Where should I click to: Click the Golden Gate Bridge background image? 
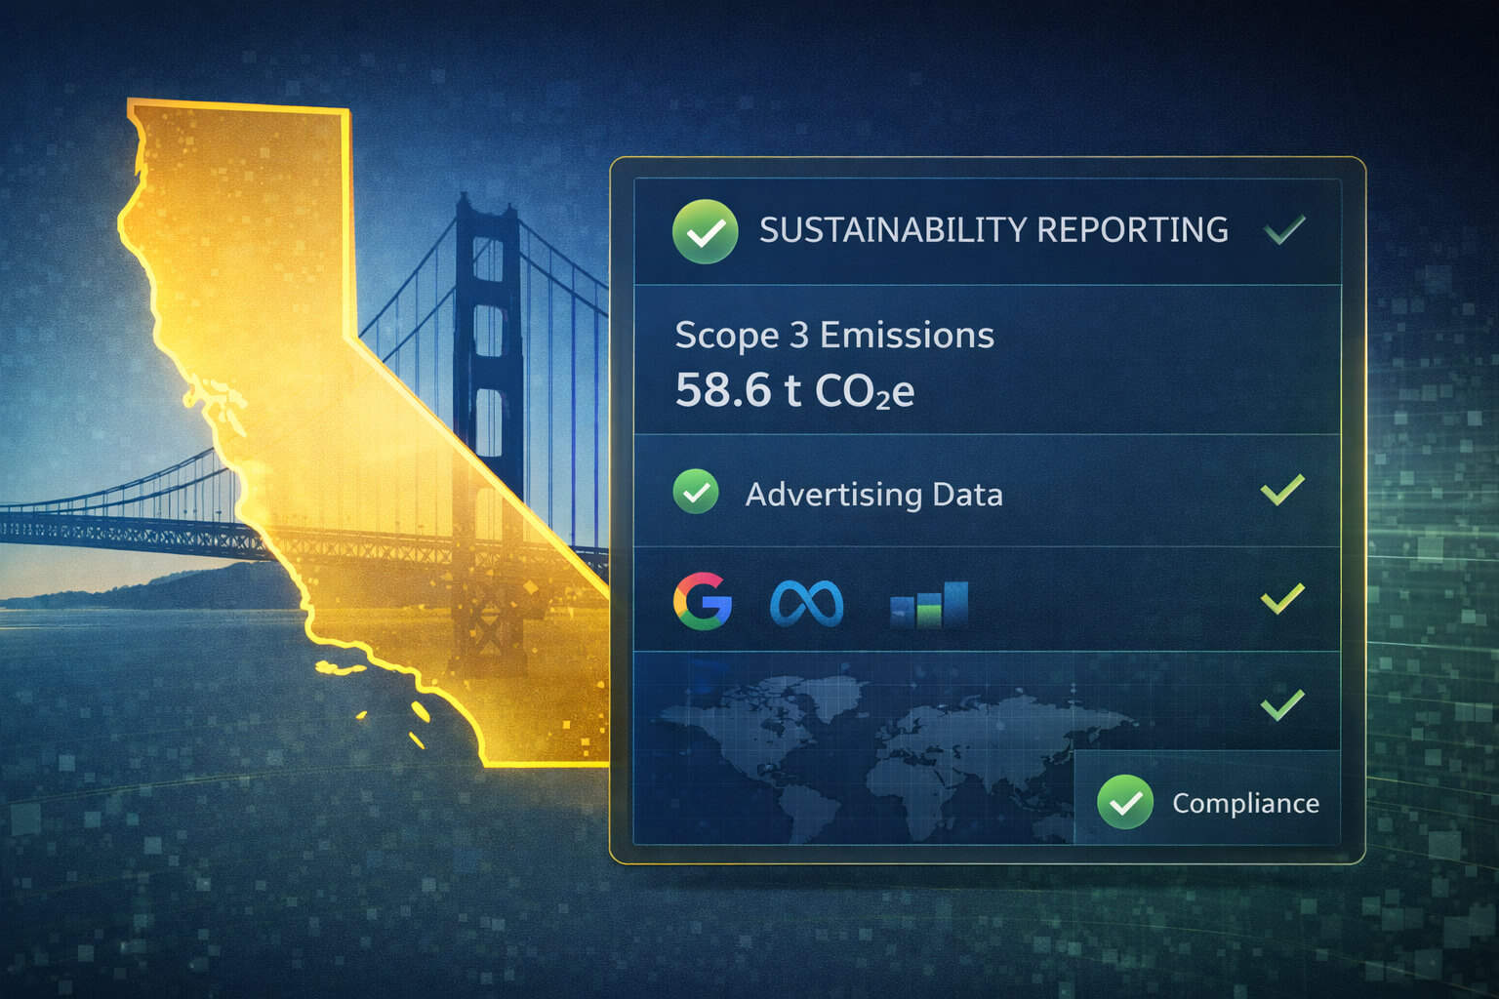coord(478,293)
